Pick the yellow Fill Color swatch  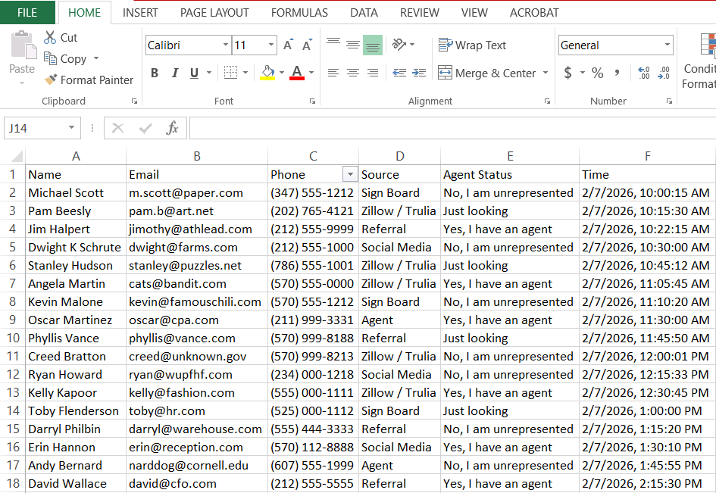[267, 78]
